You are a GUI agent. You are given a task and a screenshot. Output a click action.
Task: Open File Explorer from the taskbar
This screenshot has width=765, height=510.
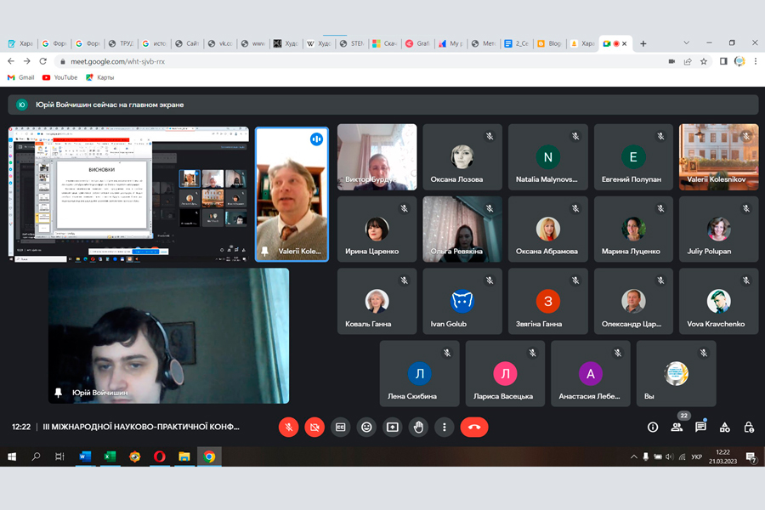point(184,456)
